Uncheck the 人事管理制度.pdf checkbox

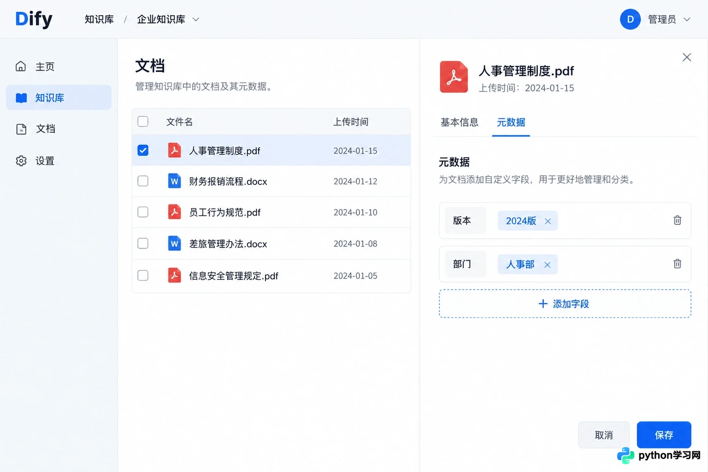(143, 150)
